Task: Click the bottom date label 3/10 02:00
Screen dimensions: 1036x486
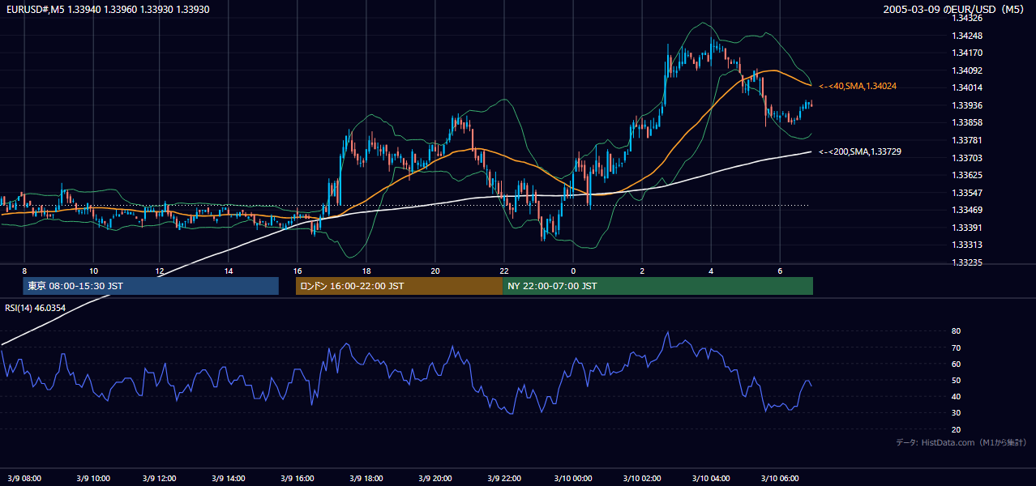Action: coord(641,479)
